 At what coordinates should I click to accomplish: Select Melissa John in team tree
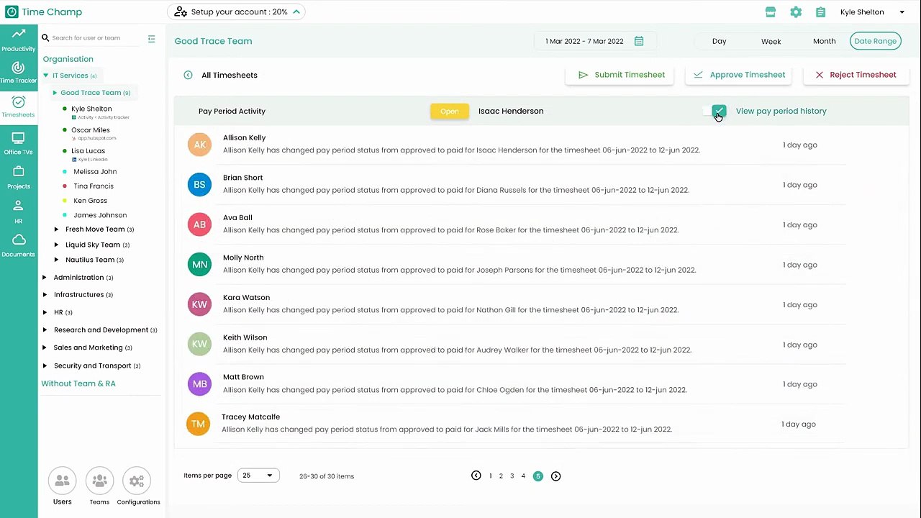[x=95, y=172]
